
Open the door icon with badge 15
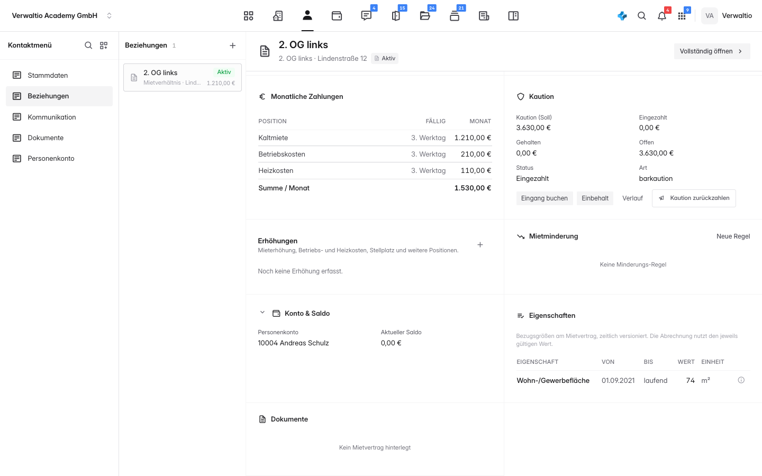point(396,16)
